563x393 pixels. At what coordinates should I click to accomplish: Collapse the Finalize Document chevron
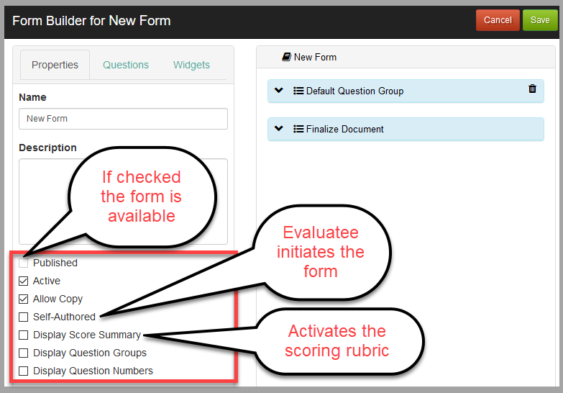click(x=279, y=128)
